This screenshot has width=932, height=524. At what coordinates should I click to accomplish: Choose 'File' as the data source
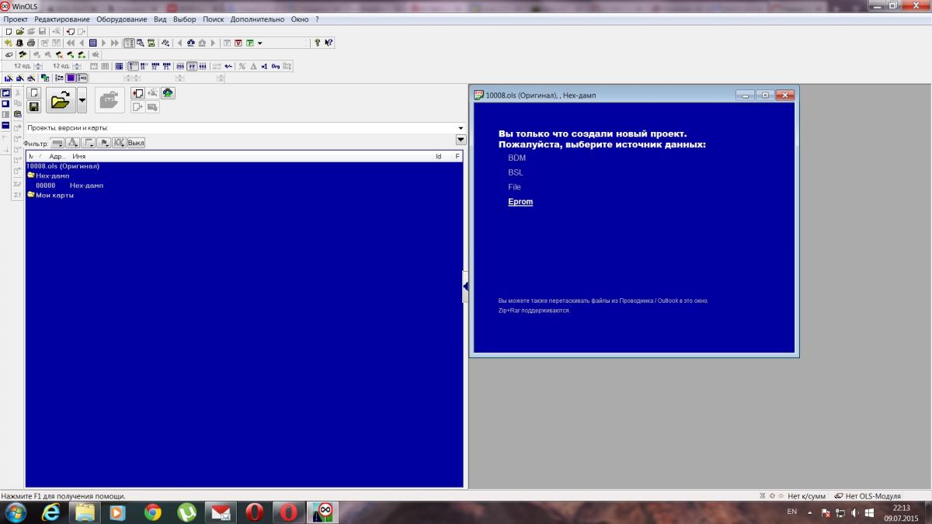point(514,187)
